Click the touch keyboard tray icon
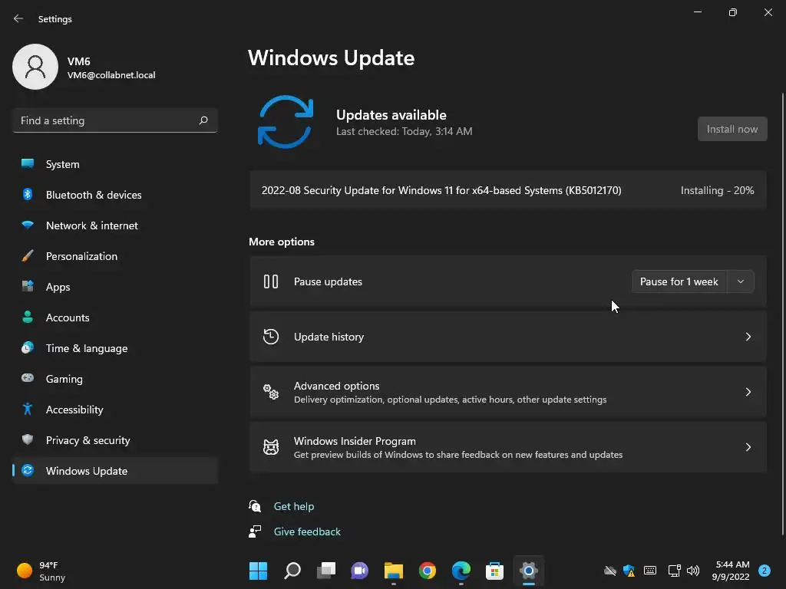The width and height of the screenshot is (786, 589). click(650, 571)
